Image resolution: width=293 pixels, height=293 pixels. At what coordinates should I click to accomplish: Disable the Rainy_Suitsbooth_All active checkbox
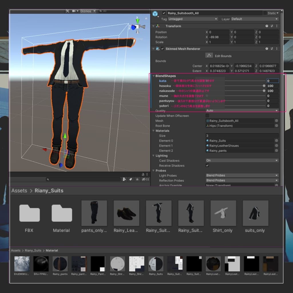[x=164, y=13]
